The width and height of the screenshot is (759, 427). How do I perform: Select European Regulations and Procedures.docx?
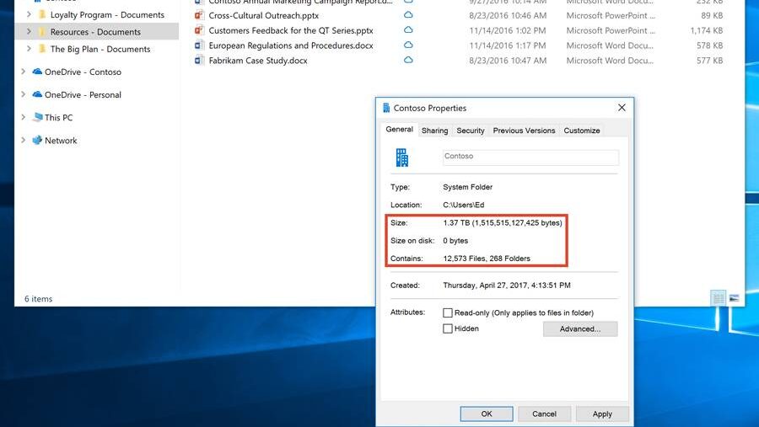(x=291, y=45)
